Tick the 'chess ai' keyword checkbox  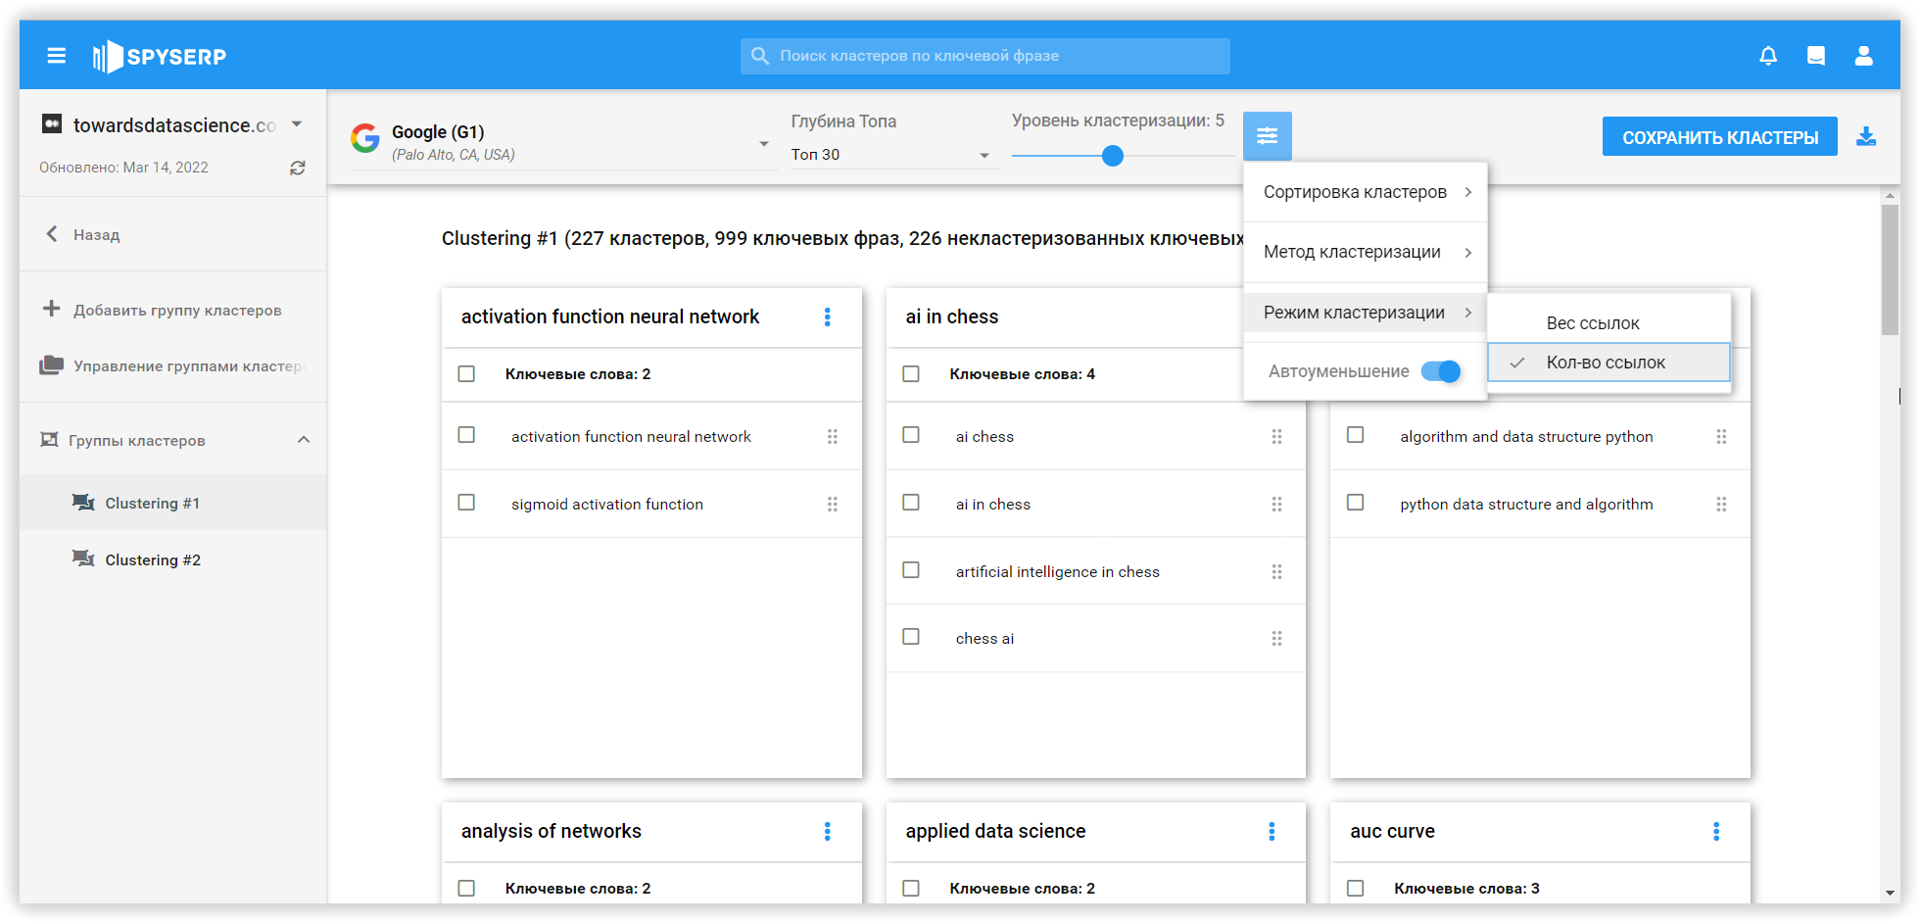[911, 637]
